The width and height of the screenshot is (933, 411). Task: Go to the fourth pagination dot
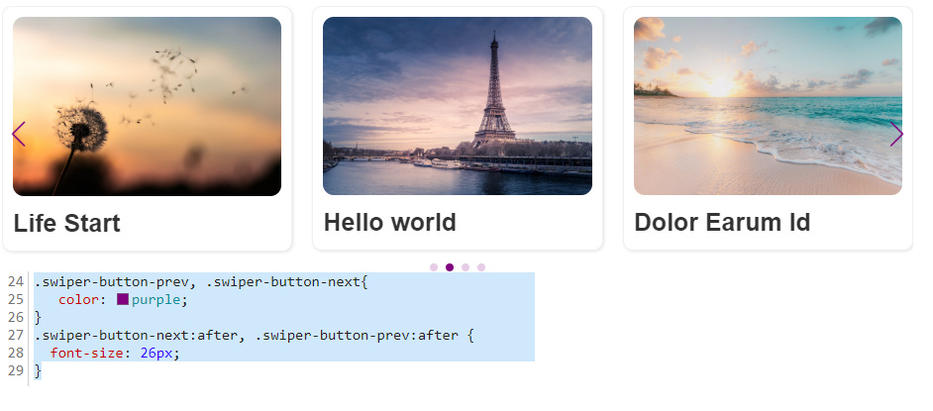(x=481, y=267)
